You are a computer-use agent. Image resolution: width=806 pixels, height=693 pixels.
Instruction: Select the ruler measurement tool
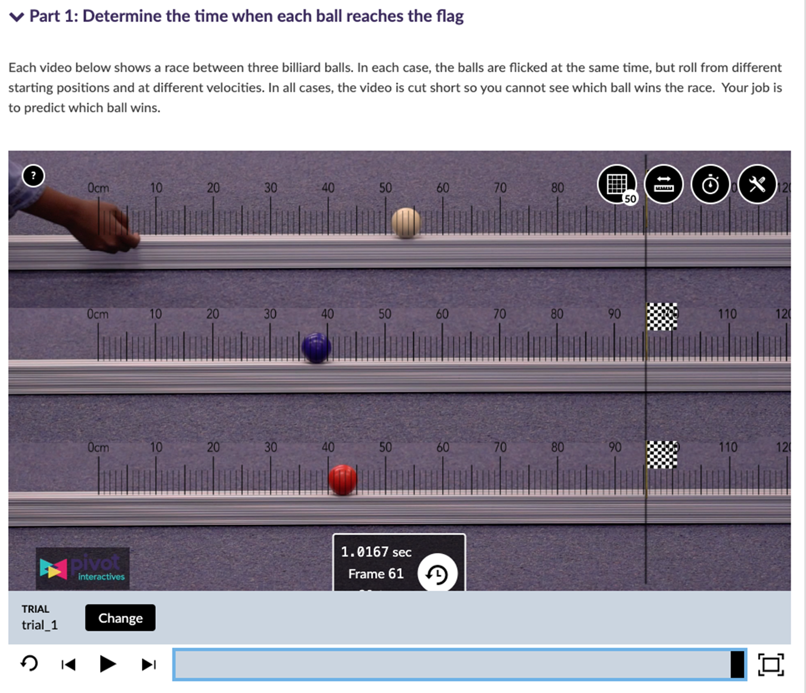pos(664,185)
